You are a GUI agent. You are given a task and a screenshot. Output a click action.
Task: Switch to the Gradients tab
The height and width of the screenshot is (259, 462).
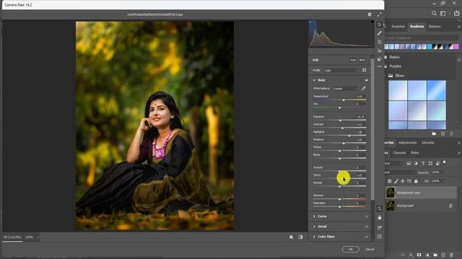pos(417,27)
